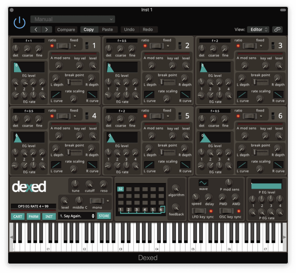Click the STORE button
Screen dimensions: 296x273
[104, 216]
